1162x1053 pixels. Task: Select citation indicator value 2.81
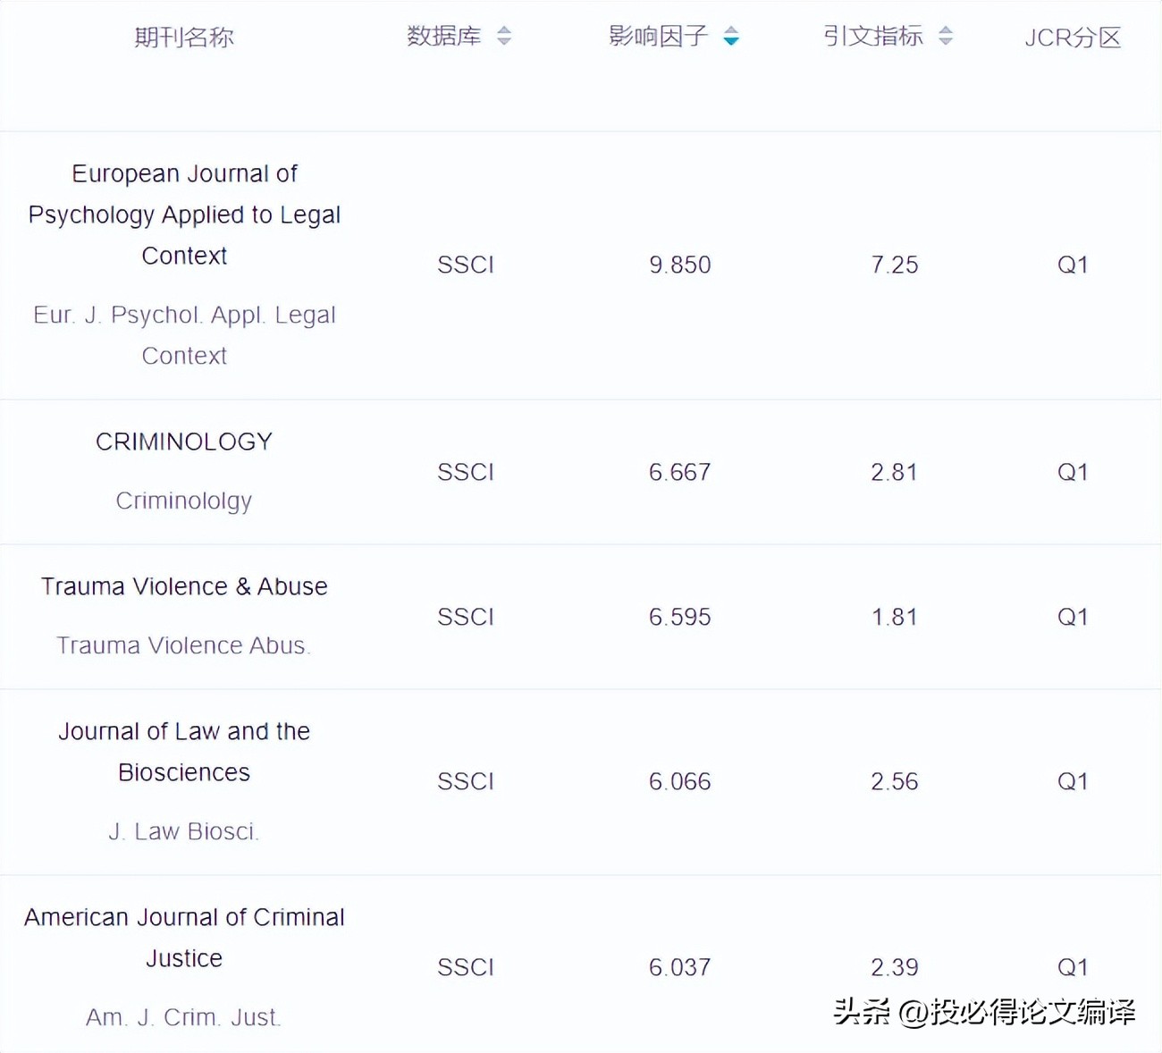pyautogui.click(x=895, y=472)
